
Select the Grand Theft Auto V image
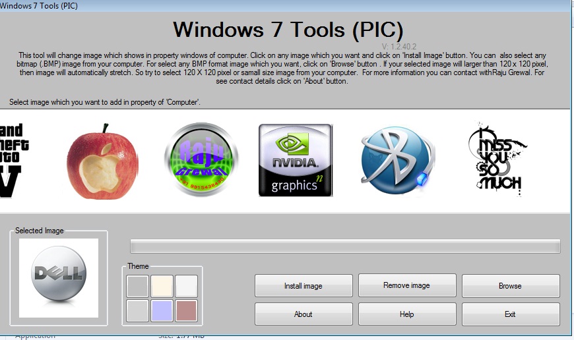[x=14, y=161]
